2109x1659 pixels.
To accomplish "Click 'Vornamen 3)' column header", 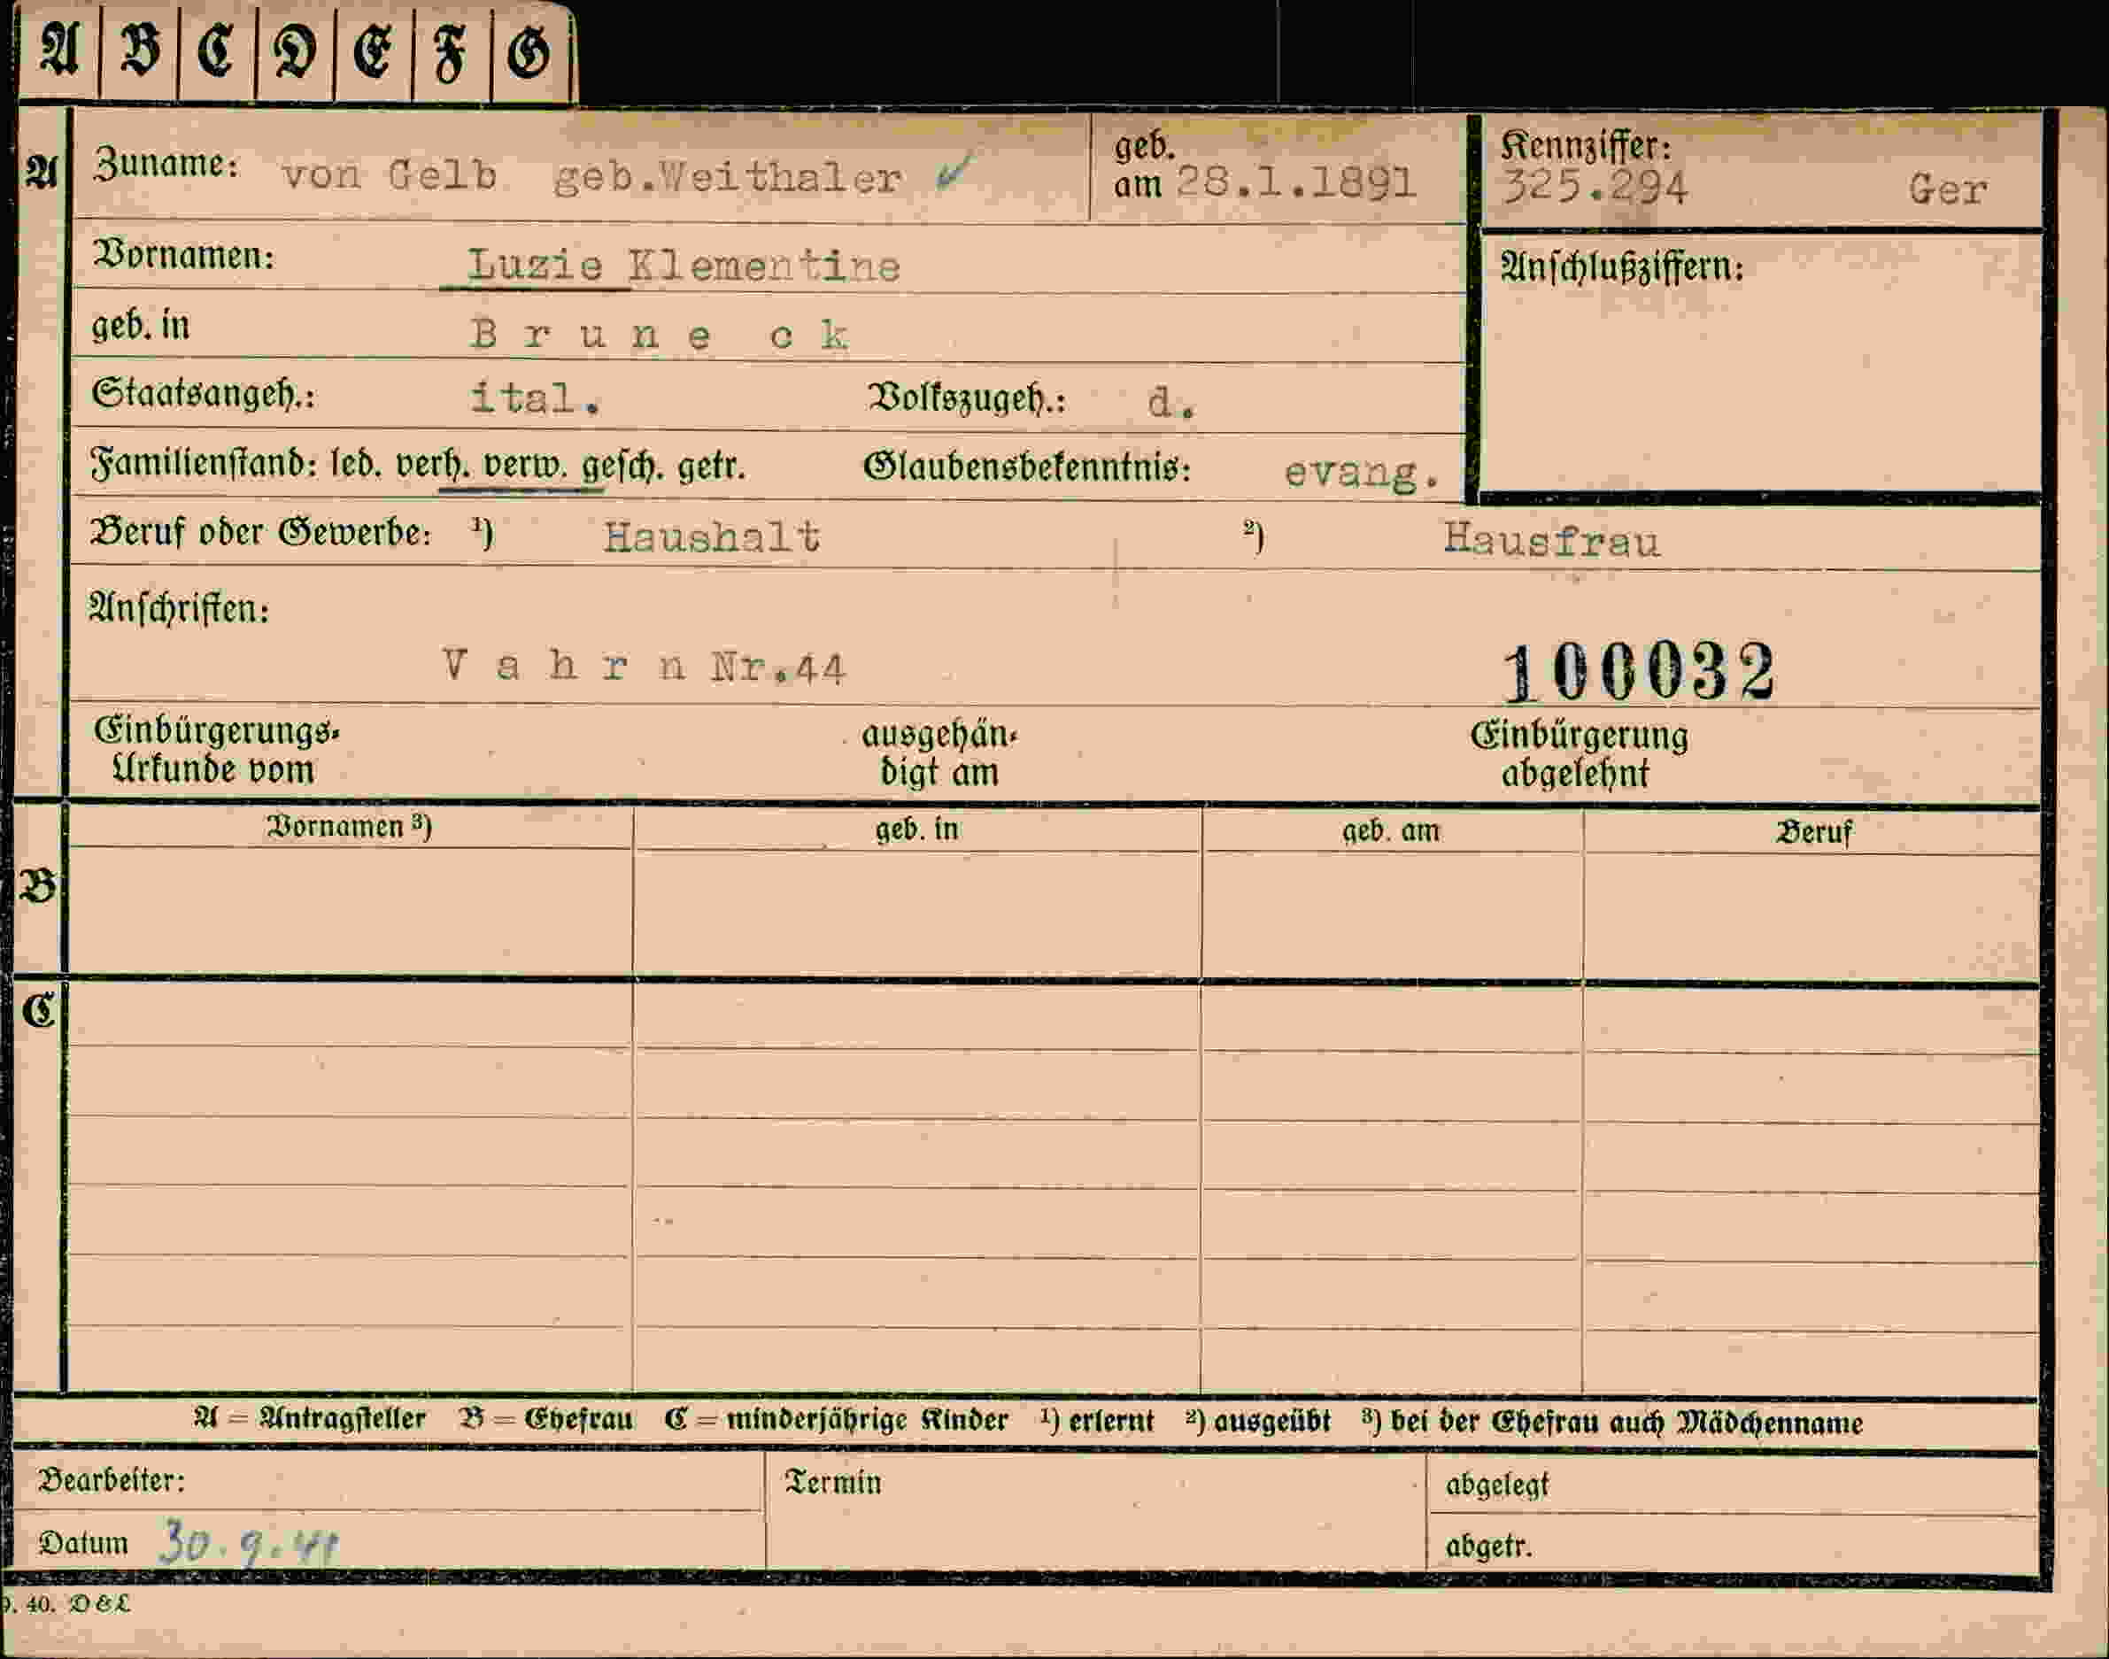I will click(350, 827).
